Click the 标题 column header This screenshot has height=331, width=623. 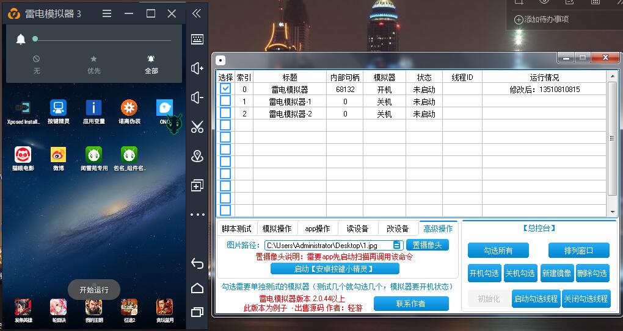(290, 77)
